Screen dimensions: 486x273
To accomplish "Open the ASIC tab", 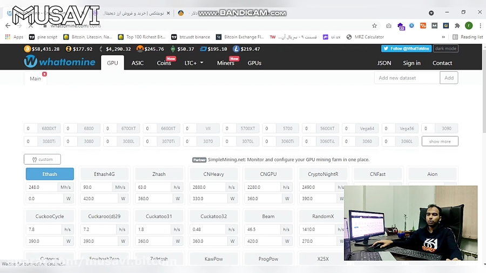I will pos(137,63).
